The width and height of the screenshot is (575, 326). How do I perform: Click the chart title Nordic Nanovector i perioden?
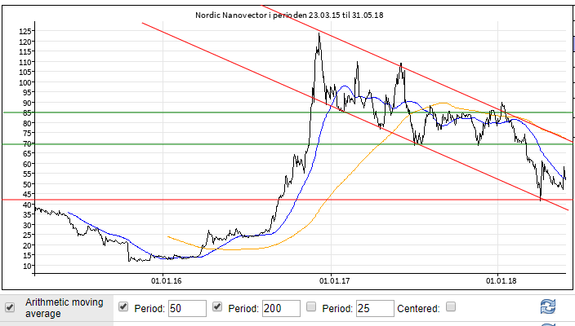[x=289, y=15]
